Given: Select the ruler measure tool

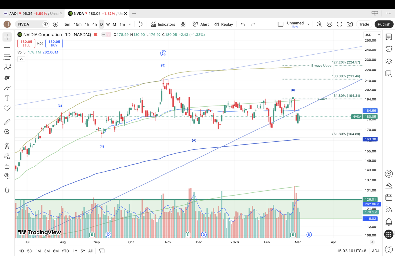Looking at the screenshot, I should coord(7,122).
